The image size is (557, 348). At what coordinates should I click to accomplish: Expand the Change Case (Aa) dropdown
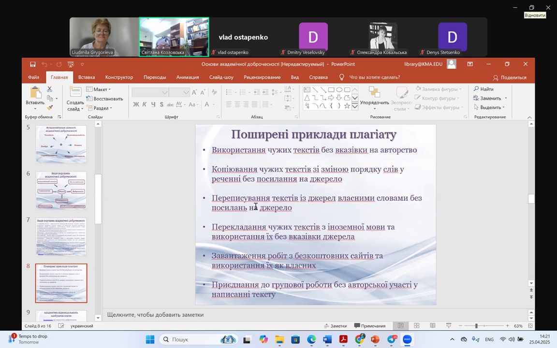coord(193,104)
